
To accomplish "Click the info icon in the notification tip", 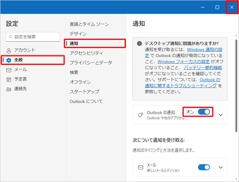I will point(139,43).
